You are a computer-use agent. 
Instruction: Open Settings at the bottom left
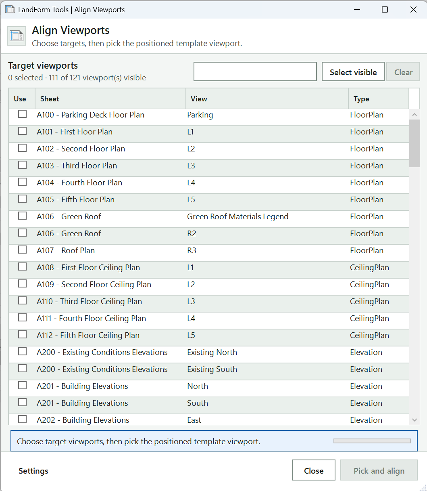point(33,471)
